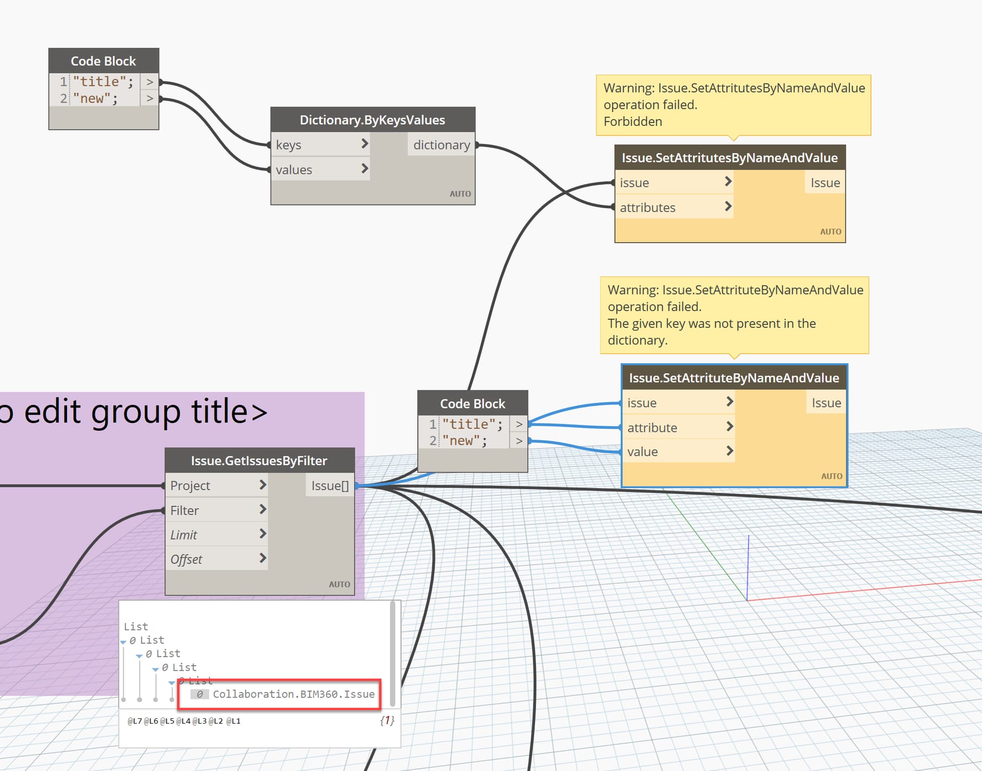Image resolution: width=982 pixels, height=771 pixels.
Task: Open keys port chevron on Dictionary.ByKeysValues
Action: click(364, 144)
